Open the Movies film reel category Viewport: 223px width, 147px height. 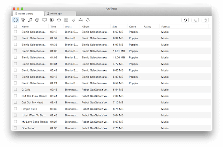(37, 20)
